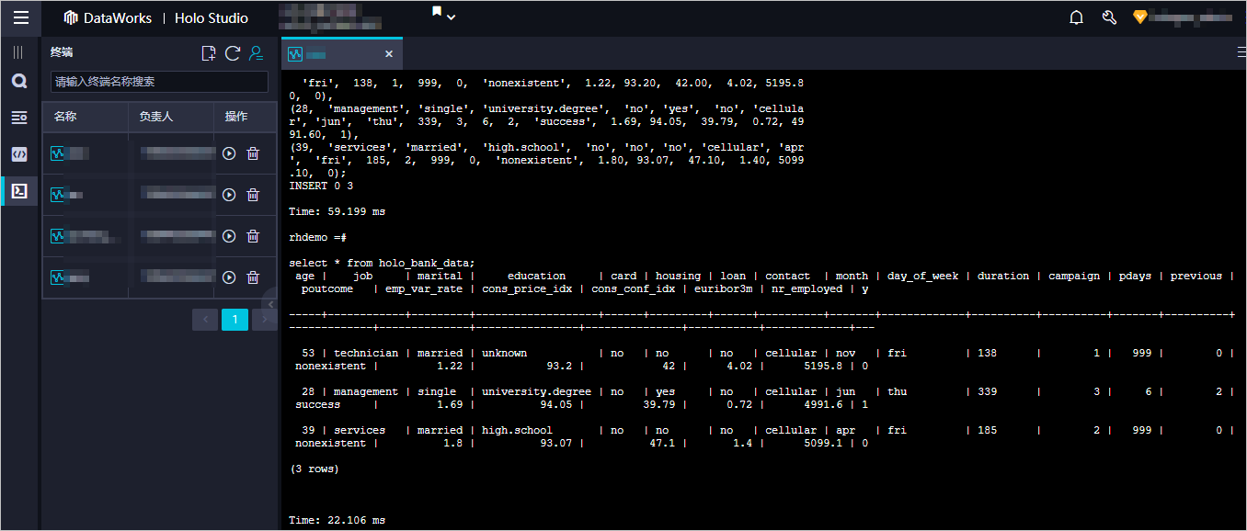Go to previous page of terminals

tap(205, 320)
